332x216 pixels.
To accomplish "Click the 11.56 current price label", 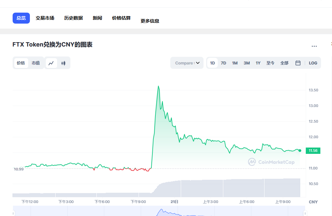I will [313, 151].
